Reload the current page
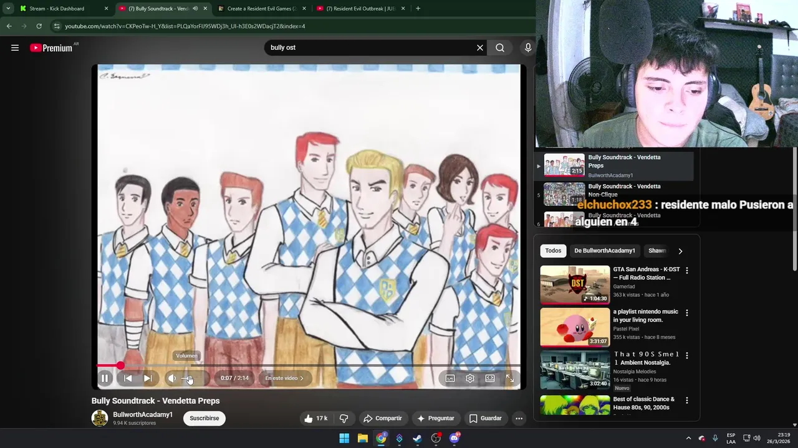This screenshot has width=798, height=448. coord(39,26)
